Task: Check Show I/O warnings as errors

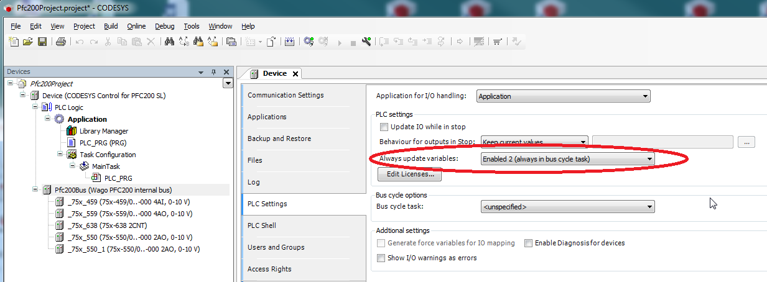Action: 381,258
